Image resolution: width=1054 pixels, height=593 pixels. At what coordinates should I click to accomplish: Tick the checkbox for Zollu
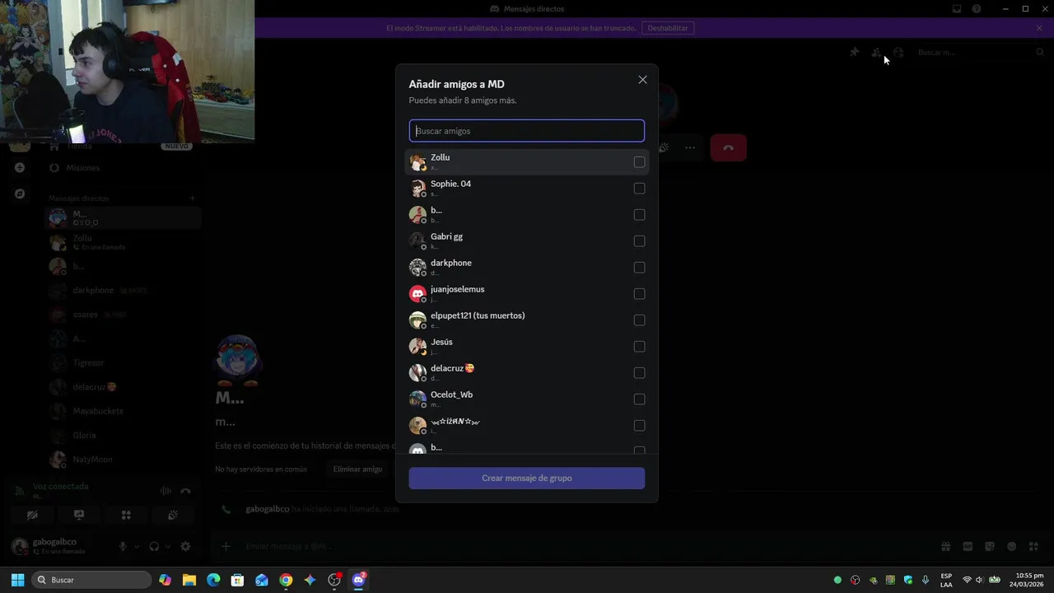(639, 162)
